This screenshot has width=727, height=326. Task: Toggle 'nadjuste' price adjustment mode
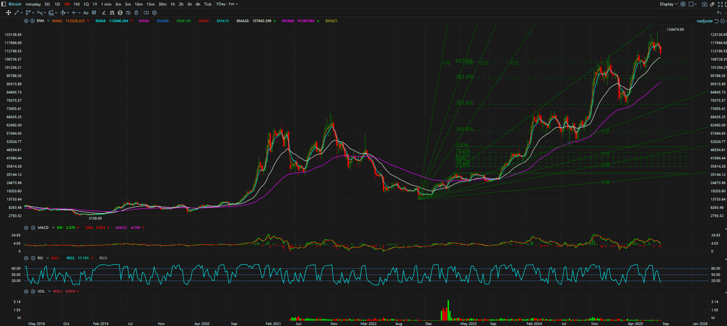coord(705,21)
